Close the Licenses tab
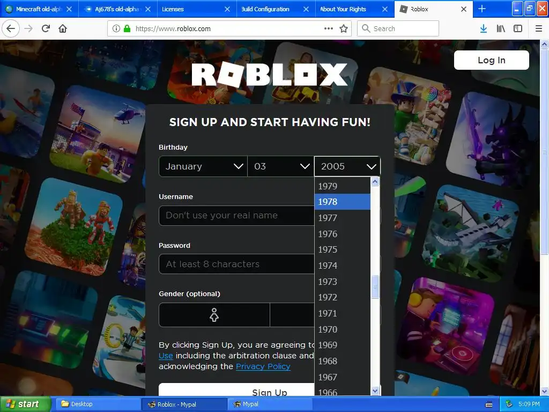The width and height of the screenshot is (549, 412). [x=227, y=9]
